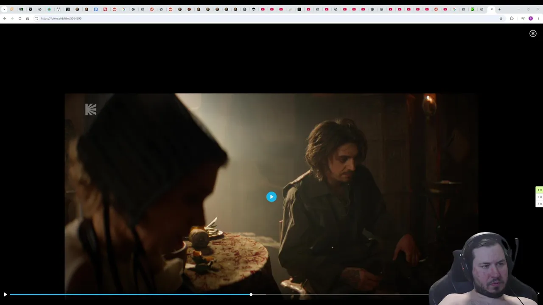Open a new tab with the plus button

pos(499,9)
